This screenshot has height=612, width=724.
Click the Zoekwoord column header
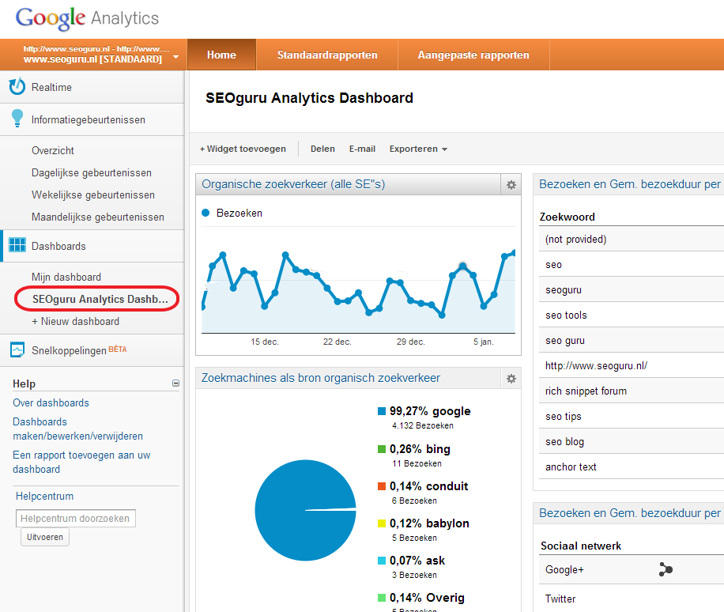(x=567, y=217)
